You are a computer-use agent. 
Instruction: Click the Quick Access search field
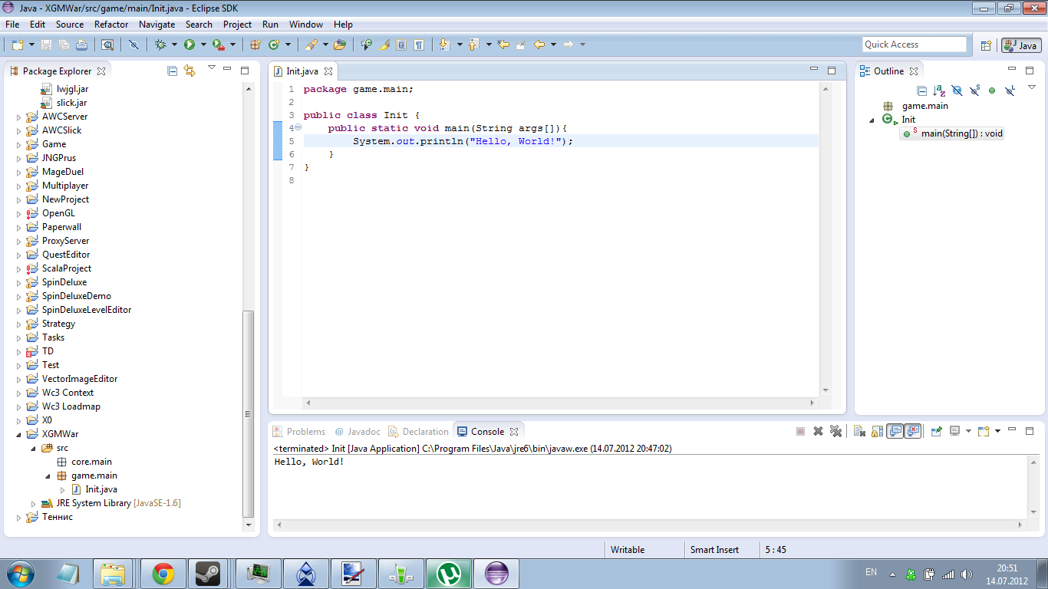click(914, 44)
